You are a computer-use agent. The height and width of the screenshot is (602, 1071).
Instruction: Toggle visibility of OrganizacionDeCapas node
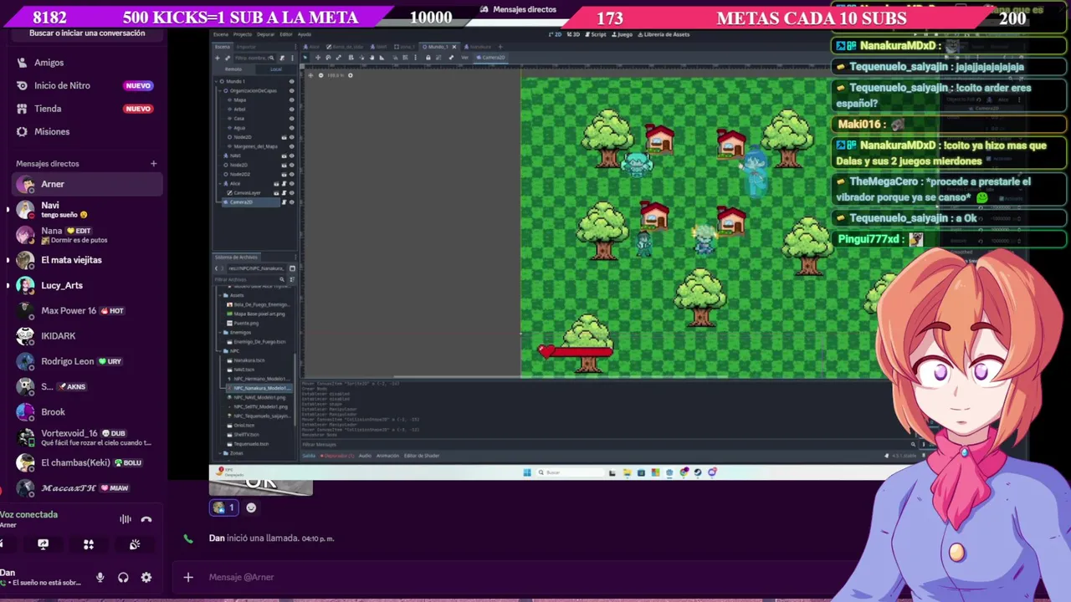tap(292, 90)
